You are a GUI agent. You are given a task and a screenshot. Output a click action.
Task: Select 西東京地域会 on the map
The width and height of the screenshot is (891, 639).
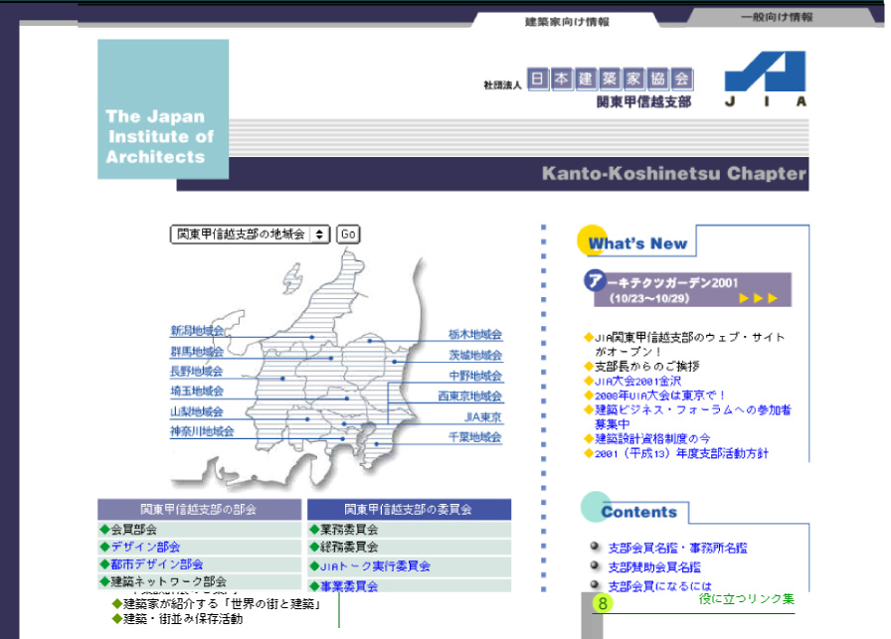point(470,396)
